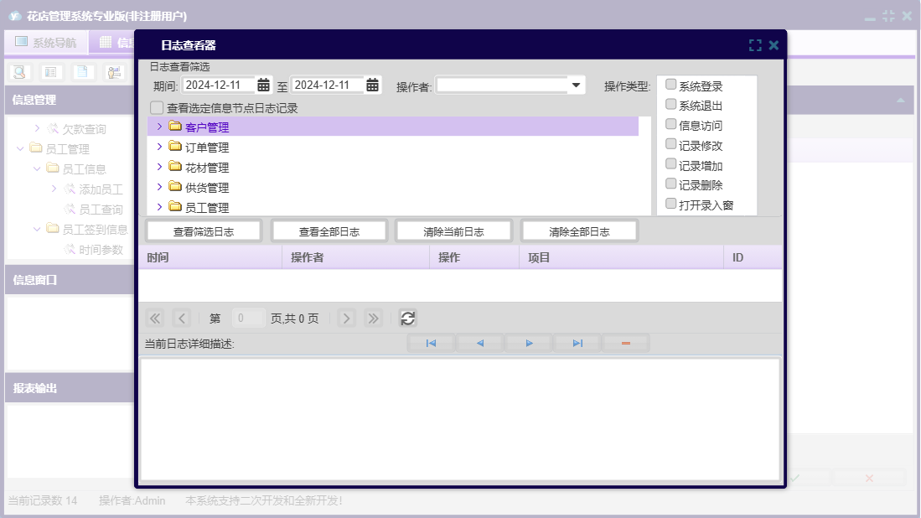The width and height of the screenshot is (921, 518).
Task: Expand the 客户管理 tree node
Action: (159, 127)
